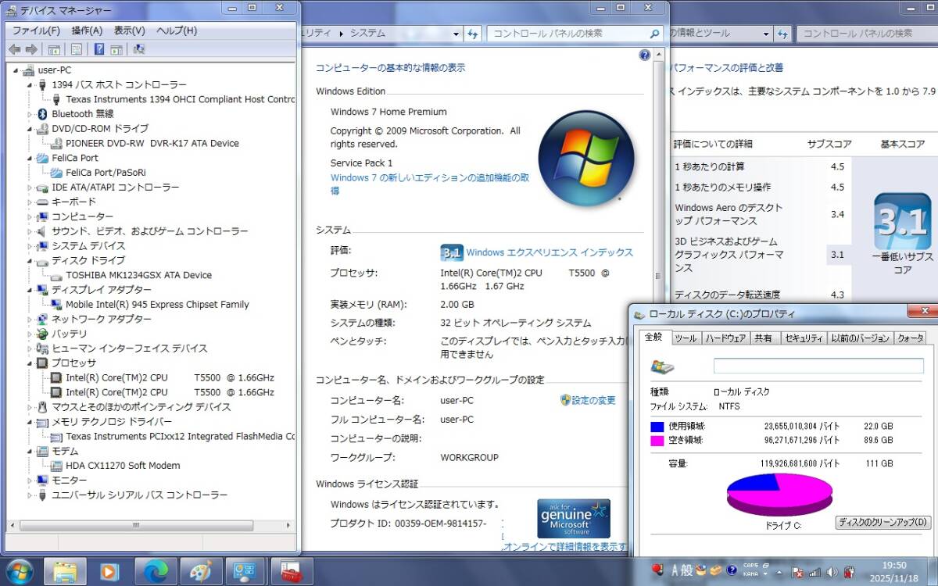This screenshot has width=938, height=586.
Task: Click the help question mark in System window
Action: pos(644,55)
